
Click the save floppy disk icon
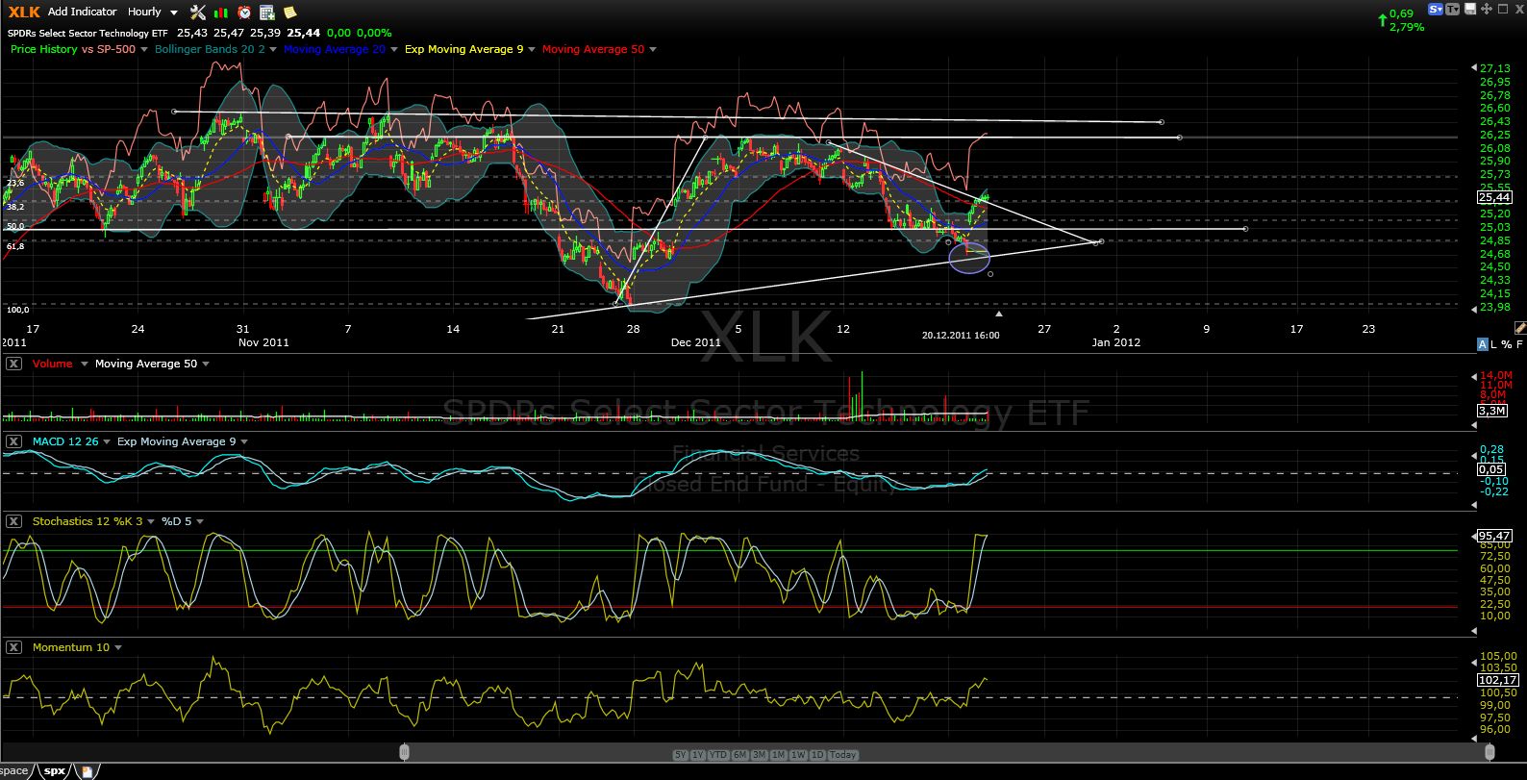[1469, 9]
